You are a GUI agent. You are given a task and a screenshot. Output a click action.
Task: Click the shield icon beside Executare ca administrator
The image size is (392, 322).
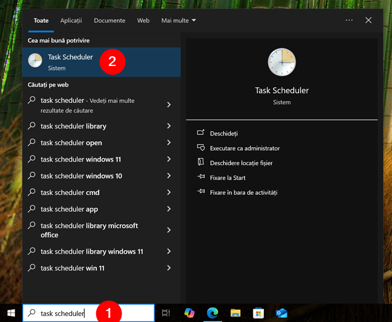[x=201, y=147]
